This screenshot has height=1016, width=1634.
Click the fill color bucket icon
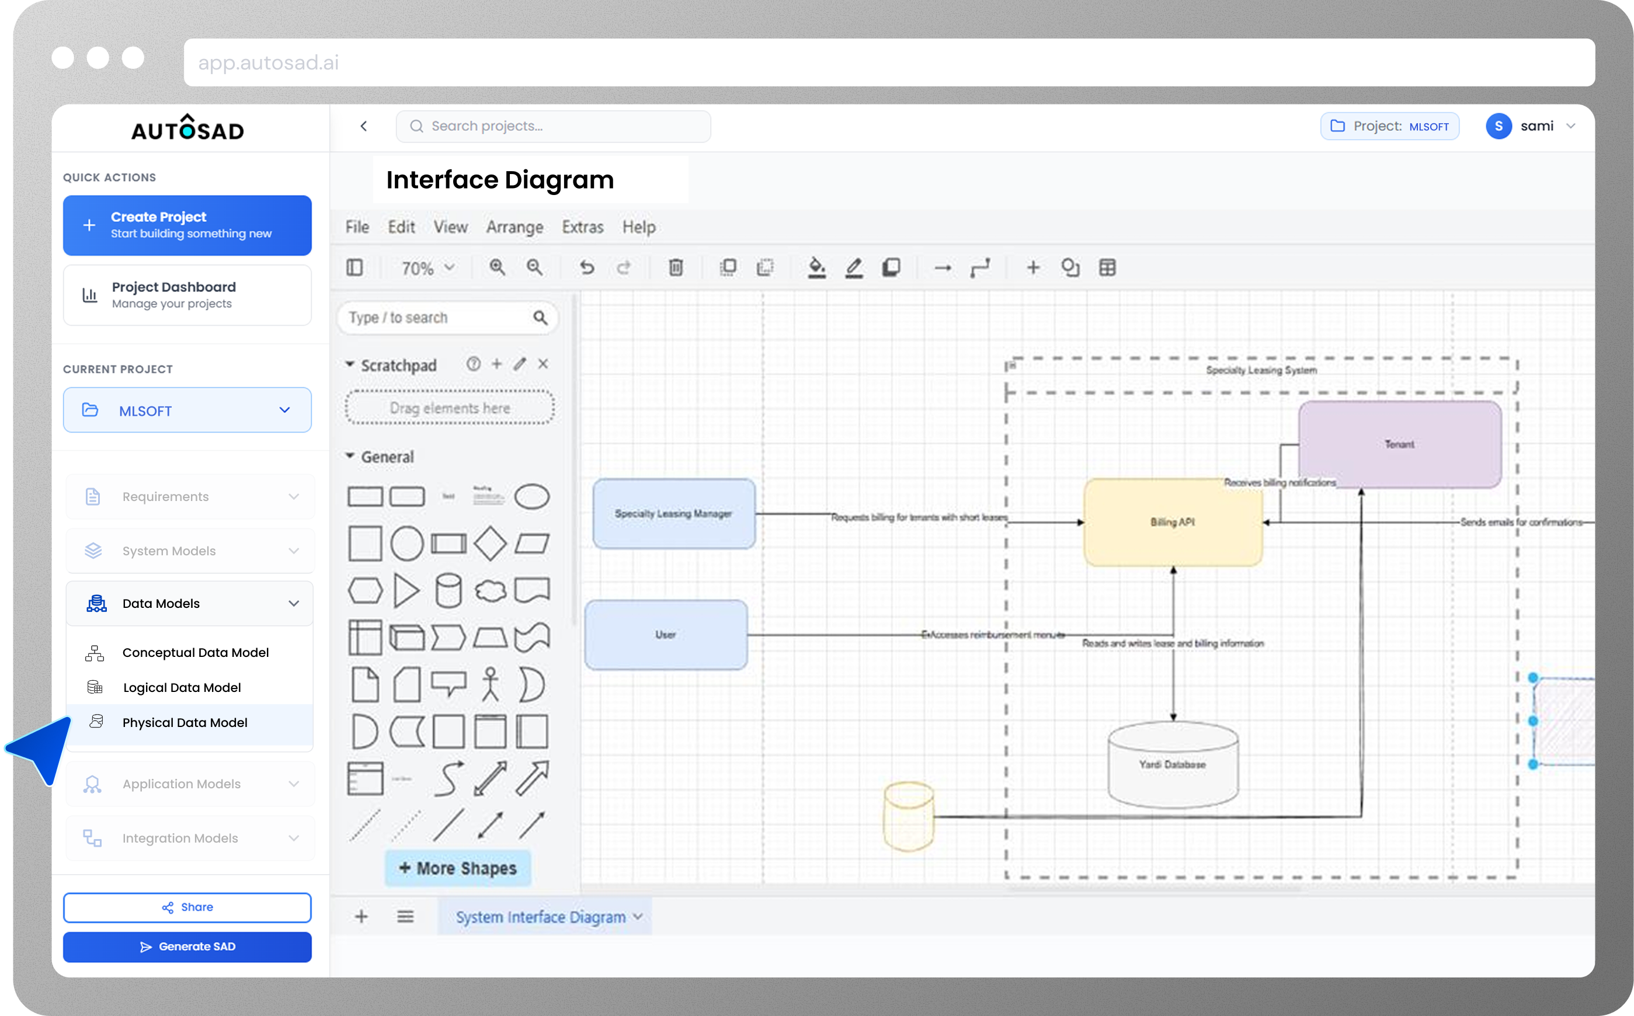[x=816, y=268]
